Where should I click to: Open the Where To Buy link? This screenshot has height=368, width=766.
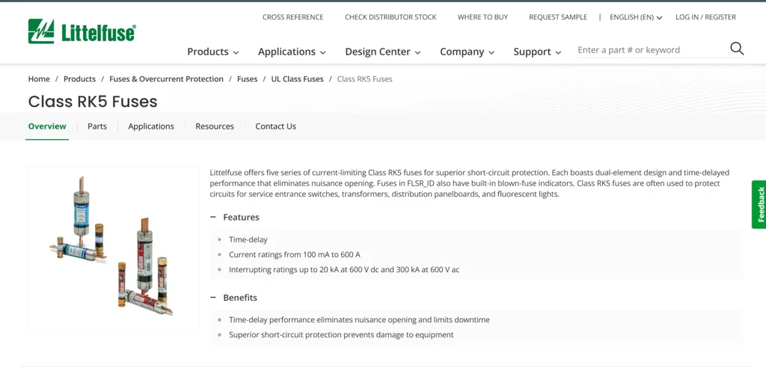[482, 17]
